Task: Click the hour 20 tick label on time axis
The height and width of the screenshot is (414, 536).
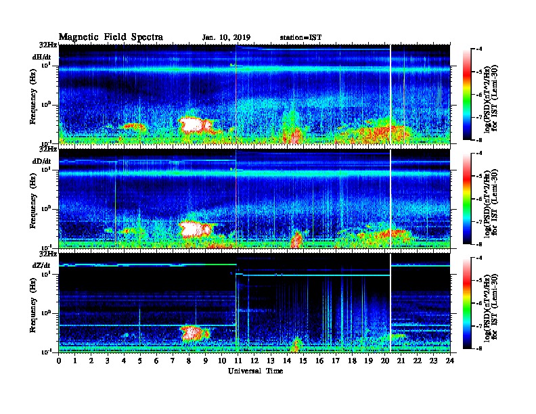Action: [384, 361]
